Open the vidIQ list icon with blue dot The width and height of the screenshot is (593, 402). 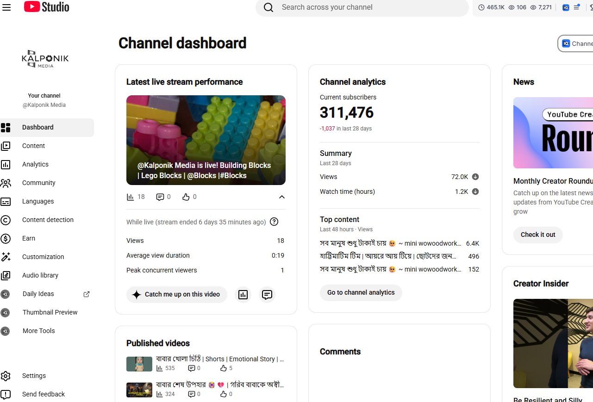point(577,7)
